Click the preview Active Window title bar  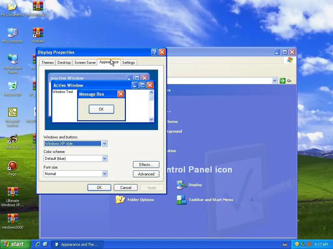(103, 85)
